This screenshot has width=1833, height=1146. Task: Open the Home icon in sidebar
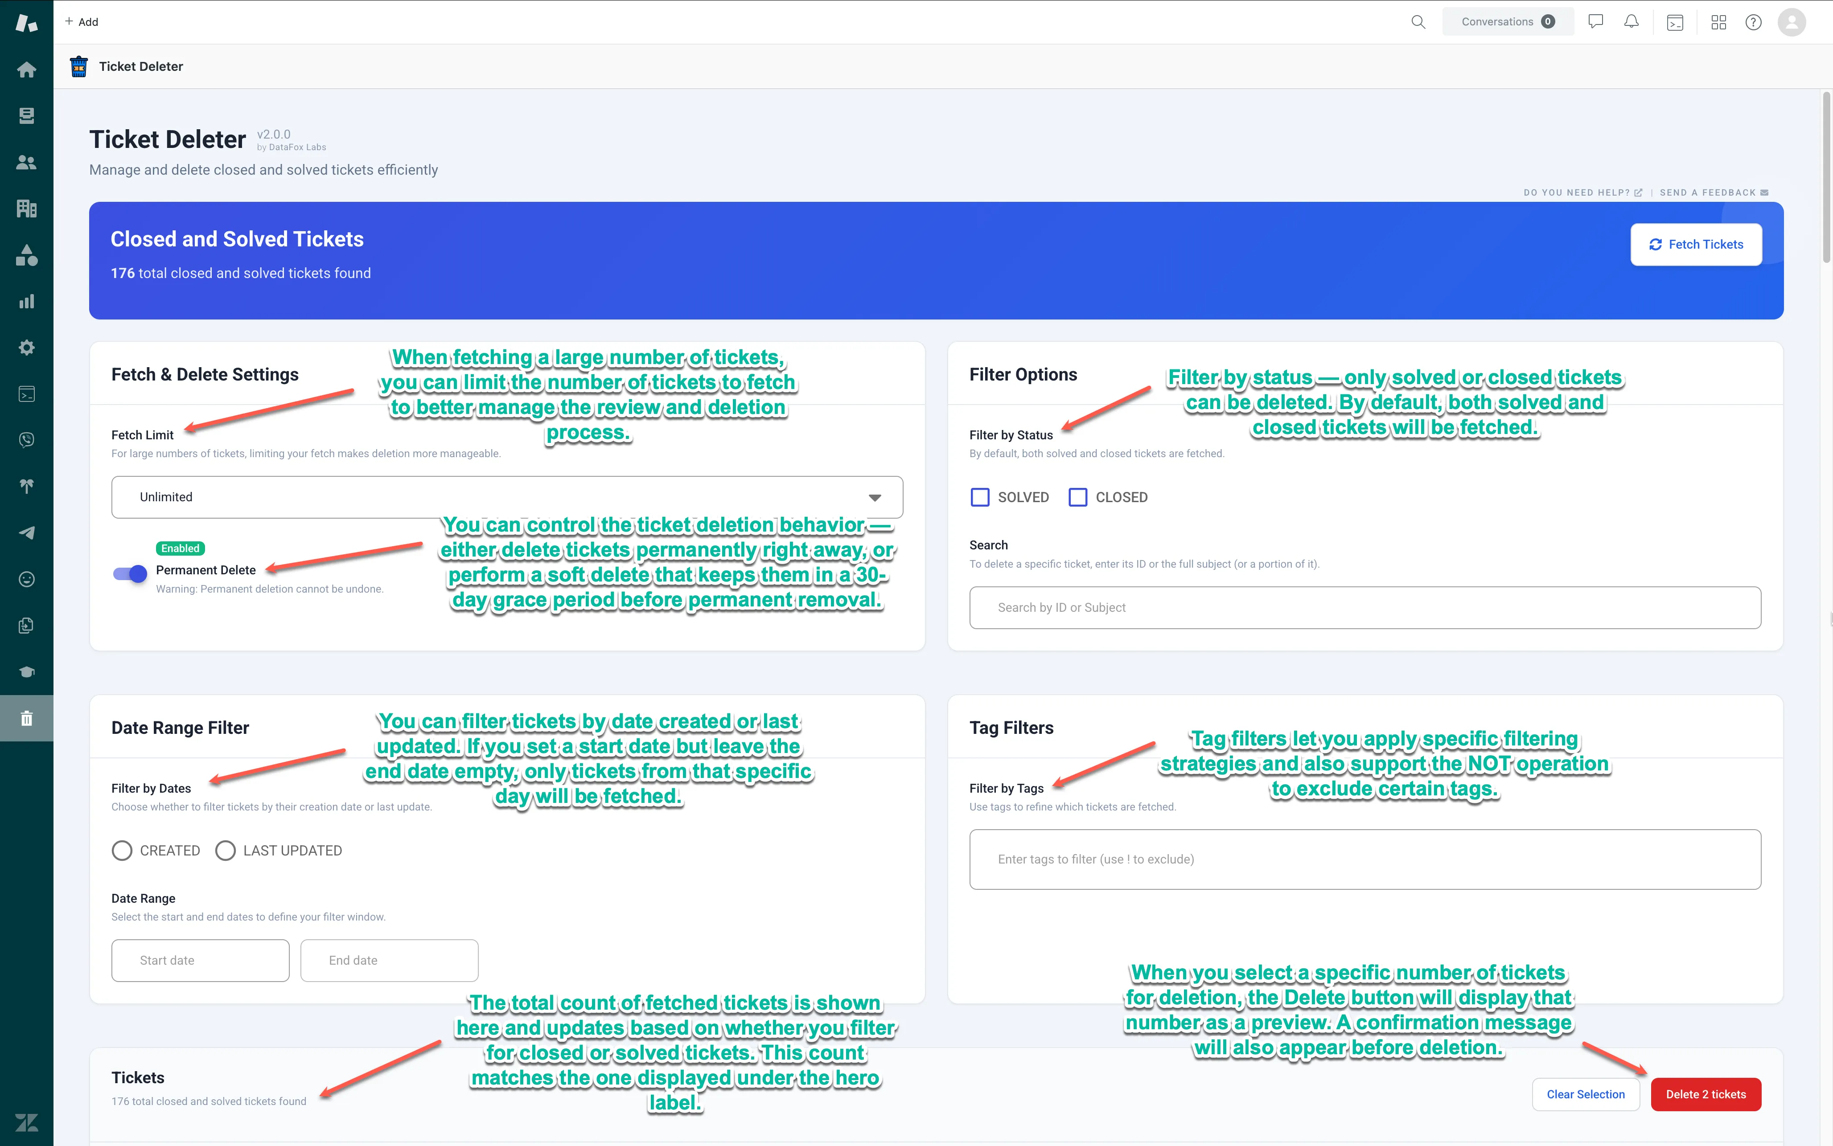(x=27, y=70)
